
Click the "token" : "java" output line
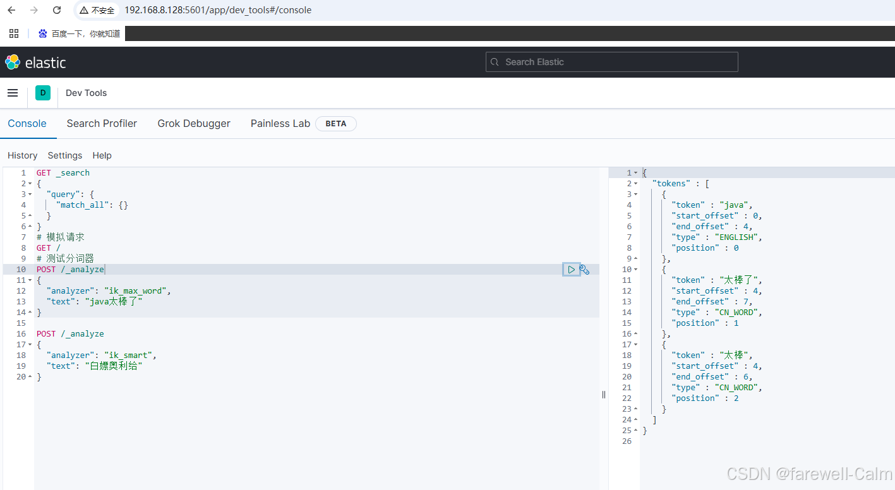tap(712, 205)
